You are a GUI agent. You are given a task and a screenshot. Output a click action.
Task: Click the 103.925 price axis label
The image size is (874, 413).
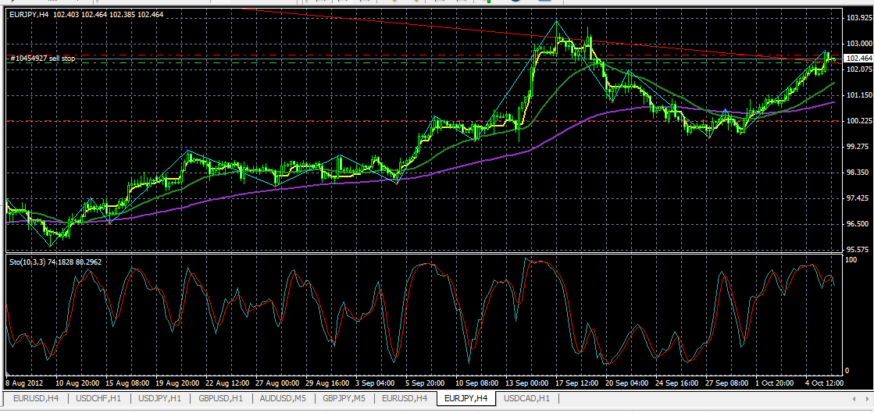[858, 17]
